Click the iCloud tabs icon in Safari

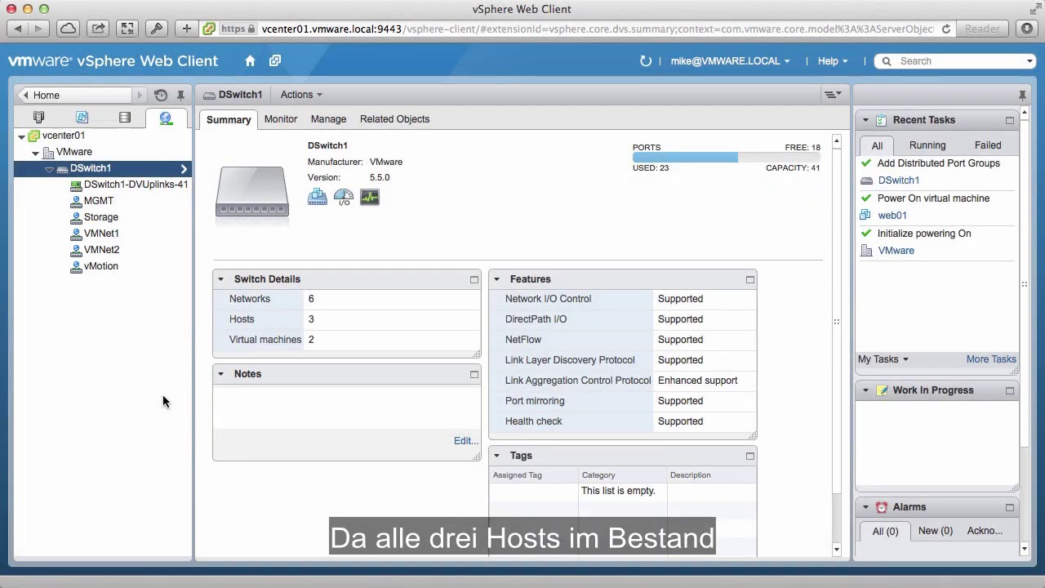tap(69, 29)
